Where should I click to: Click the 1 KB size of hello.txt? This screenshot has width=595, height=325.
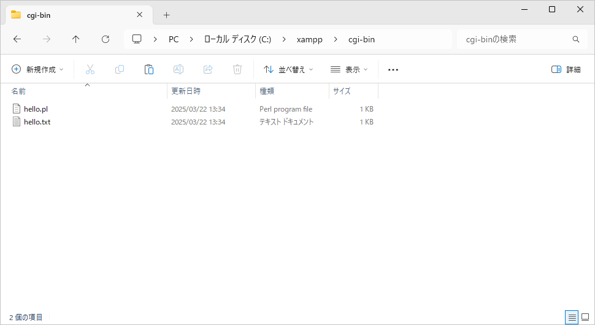pyautogui.click(x=367, y=122)
